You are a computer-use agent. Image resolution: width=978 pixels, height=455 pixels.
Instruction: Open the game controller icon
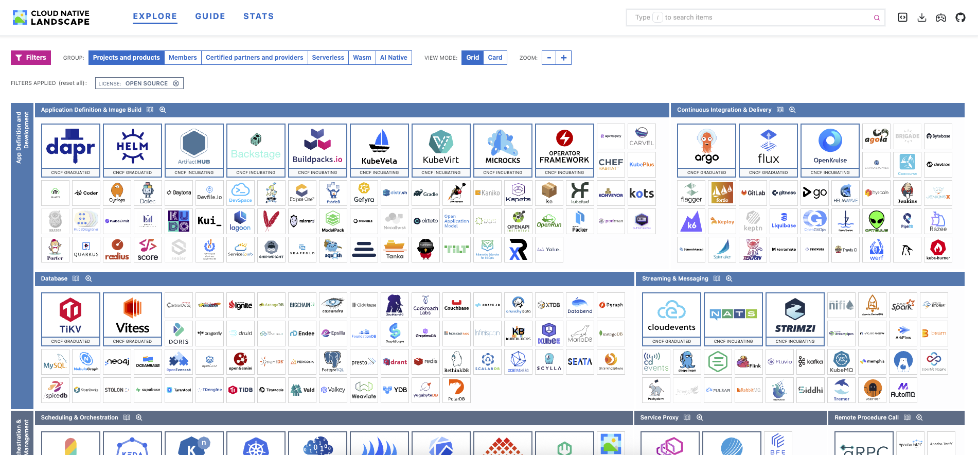[941, 17]
